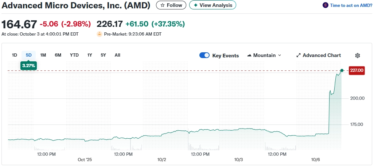Click the purple icon beside Time to act
This screenshot has width=374, height=167.
coord(326,5)
